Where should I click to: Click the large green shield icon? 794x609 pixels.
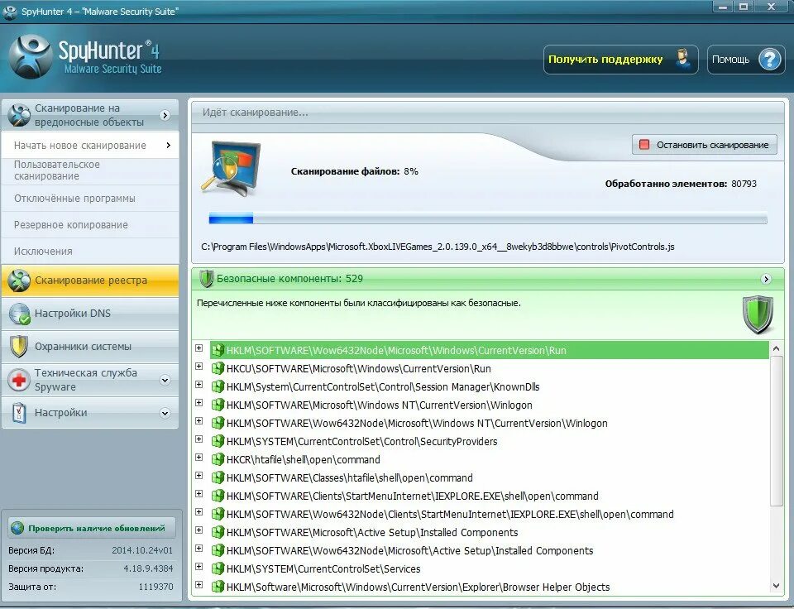click(x=758, y=315)
